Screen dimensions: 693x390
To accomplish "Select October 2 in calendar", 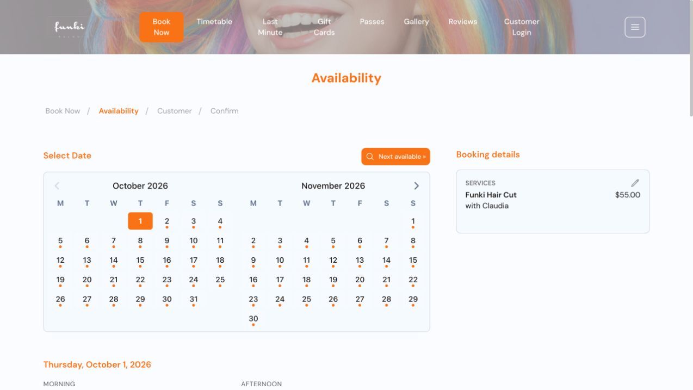I will click(x=167, y=221).
